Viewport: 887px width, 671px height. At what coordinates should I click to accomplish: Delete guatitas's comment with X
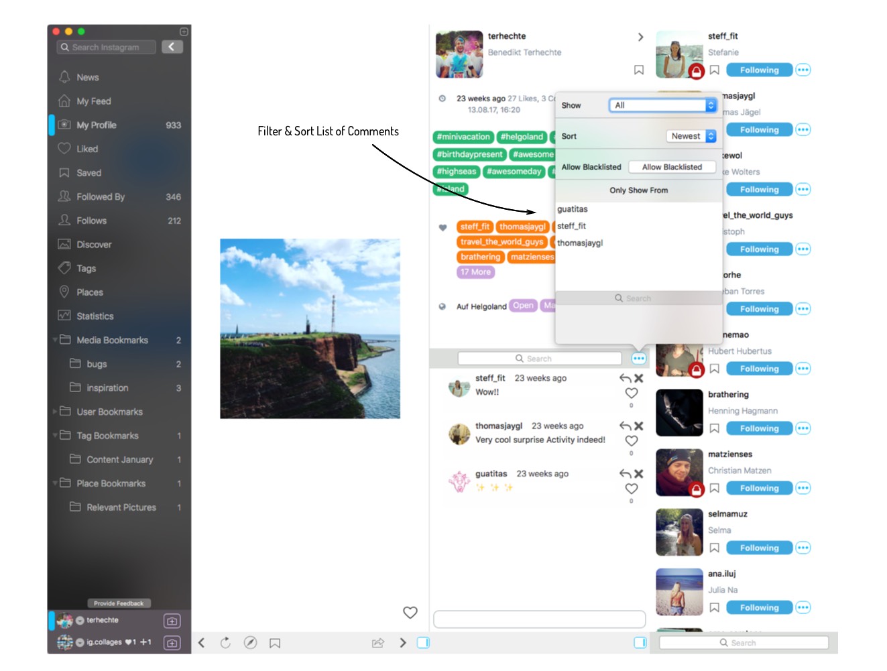tap(639, 474)
